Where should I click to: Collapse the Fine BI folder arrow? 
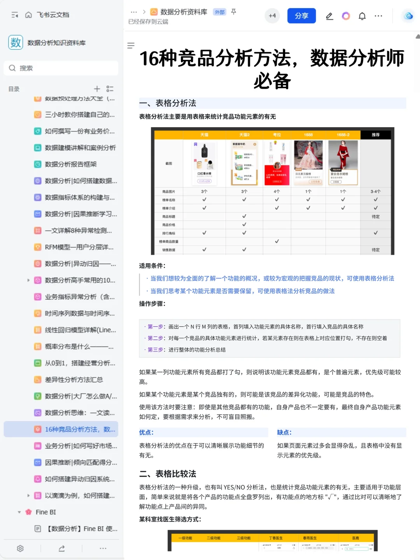point(19,512)
